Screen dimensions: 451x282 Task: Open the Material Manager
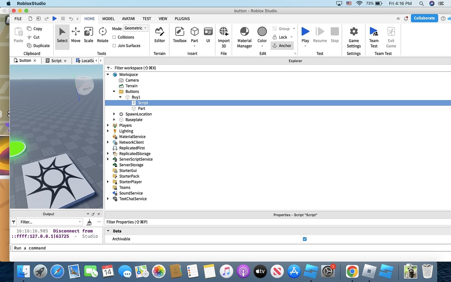coord(244,36)
